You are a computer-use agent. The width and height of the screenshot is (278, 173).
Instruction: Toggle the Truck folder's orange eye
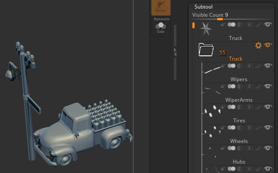click(268, 45)
